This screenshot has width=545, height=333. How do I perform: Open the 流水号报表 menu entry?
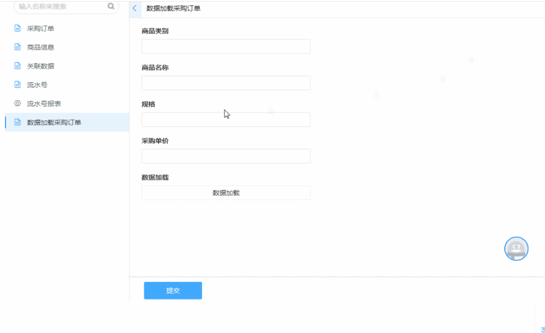coord(44,103)
